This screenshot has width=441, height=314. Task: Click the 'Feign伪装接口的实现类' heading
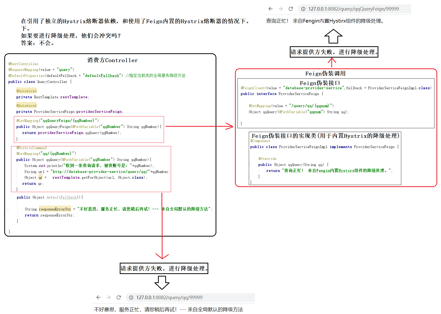[x=326, y=136]
